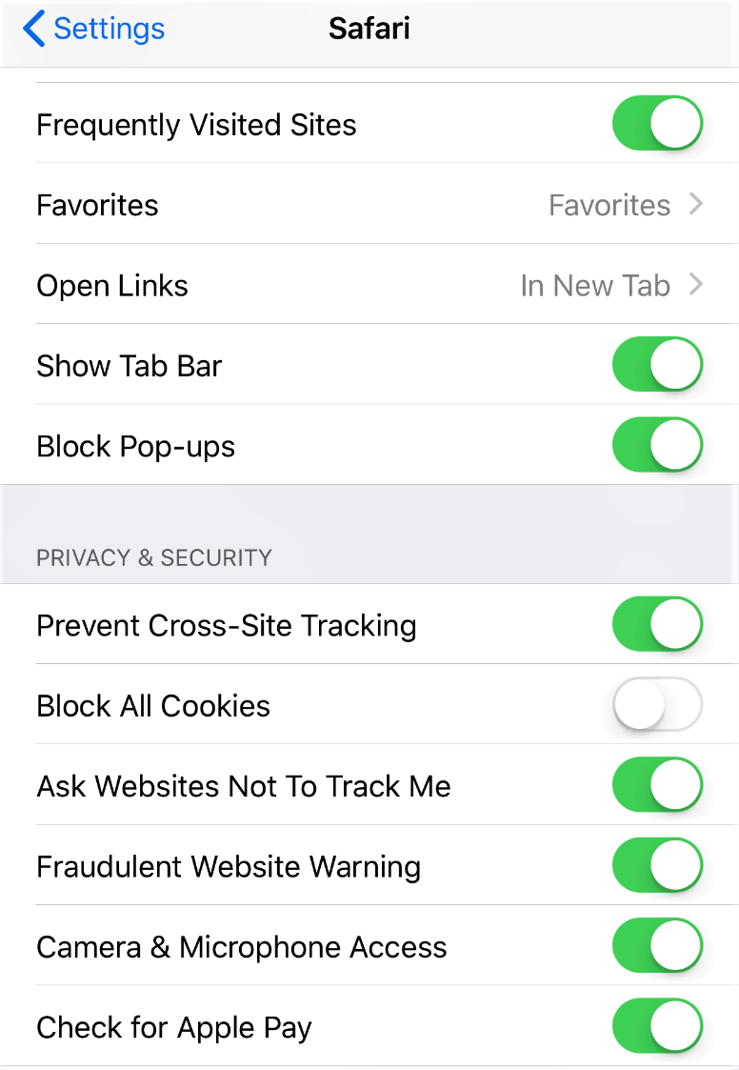Tap the Privacy & Security section header
The width and height of the screenshot is (739, 1070).
[x=154, y=557]
